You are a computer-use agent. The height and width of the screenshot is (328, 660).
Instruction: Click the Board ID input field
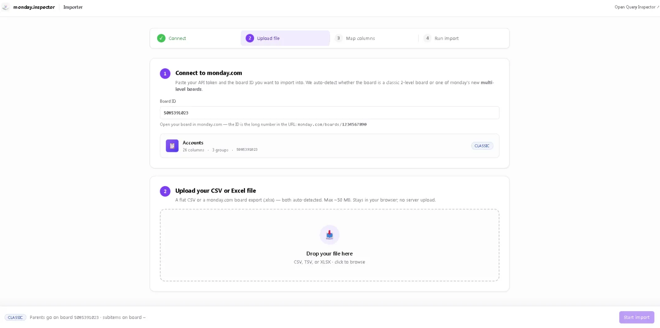coord(330,113)
